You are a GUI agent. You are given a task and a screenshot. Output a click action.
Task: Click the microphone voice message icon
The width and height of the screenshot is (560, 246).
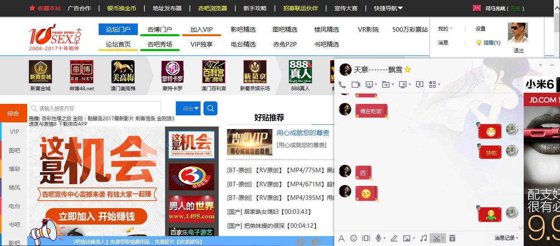pos(378,238)
